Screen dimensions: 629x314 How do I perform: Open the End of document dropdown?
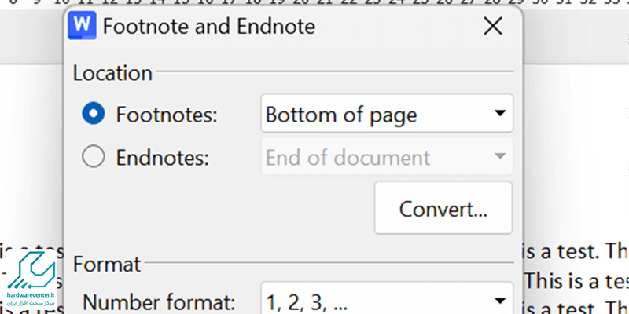[387, 156]
